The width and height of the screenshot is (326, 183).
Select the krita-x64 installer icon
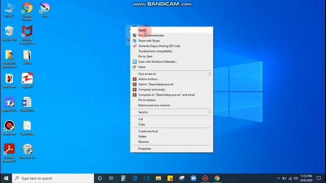27,151
